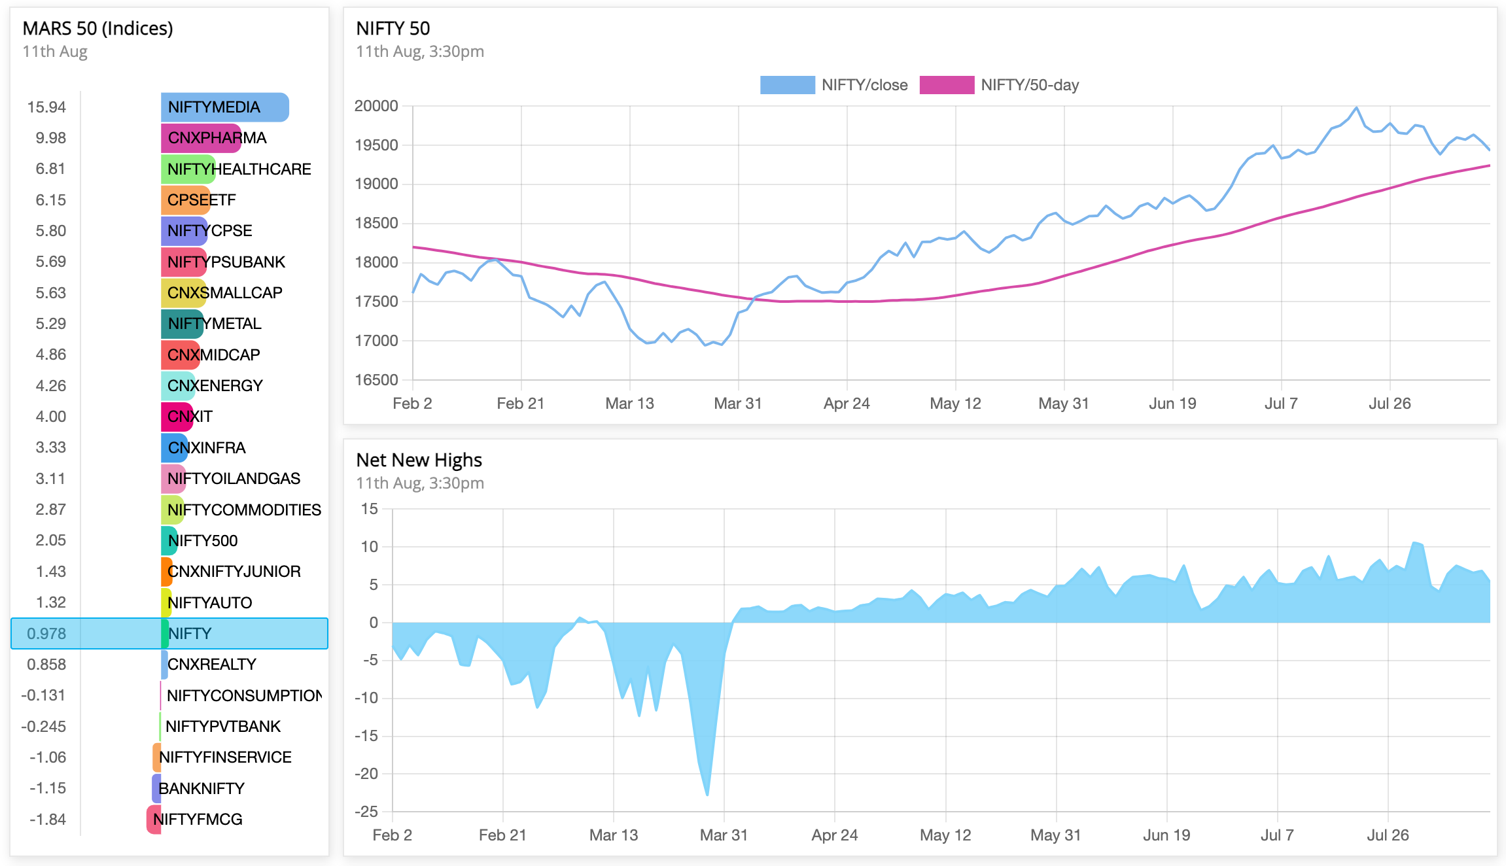Click the Mar 31 label on NIFTY 50 chart
The width and height of the screenshot is (1506, 866).
click(738, 404)
